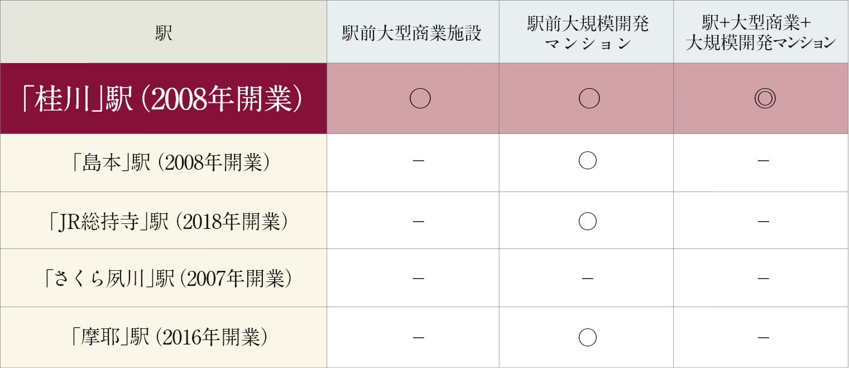849x368 pixels.
Task: Click the 駅前大型商業施設 dash in JR総持寺 row
Action: point(418,222)
